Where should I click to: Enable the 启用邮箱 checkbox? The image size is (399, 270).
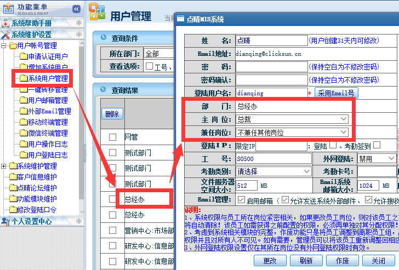(241, 200)
